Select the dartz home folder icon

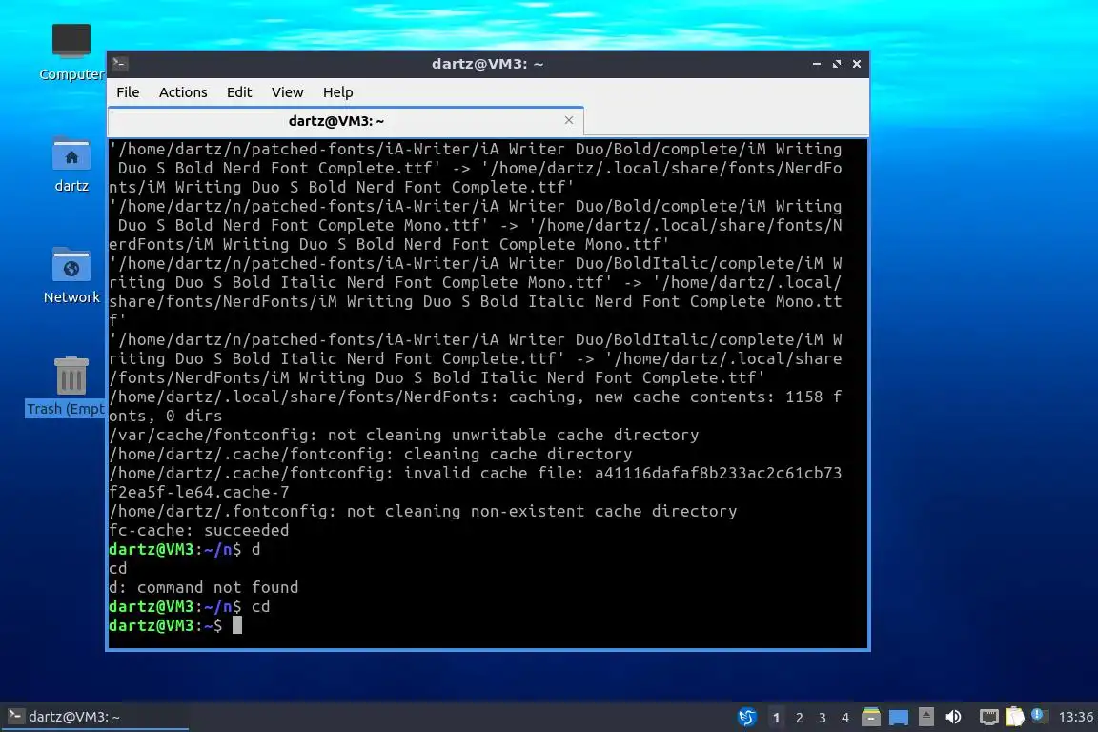[71, 165]
